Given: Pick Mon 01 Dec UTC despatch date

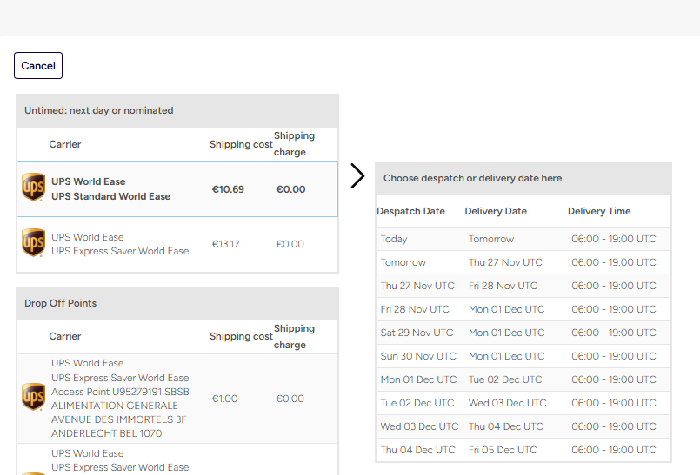Looking at the screenshot, I should [x=418, y=379].
